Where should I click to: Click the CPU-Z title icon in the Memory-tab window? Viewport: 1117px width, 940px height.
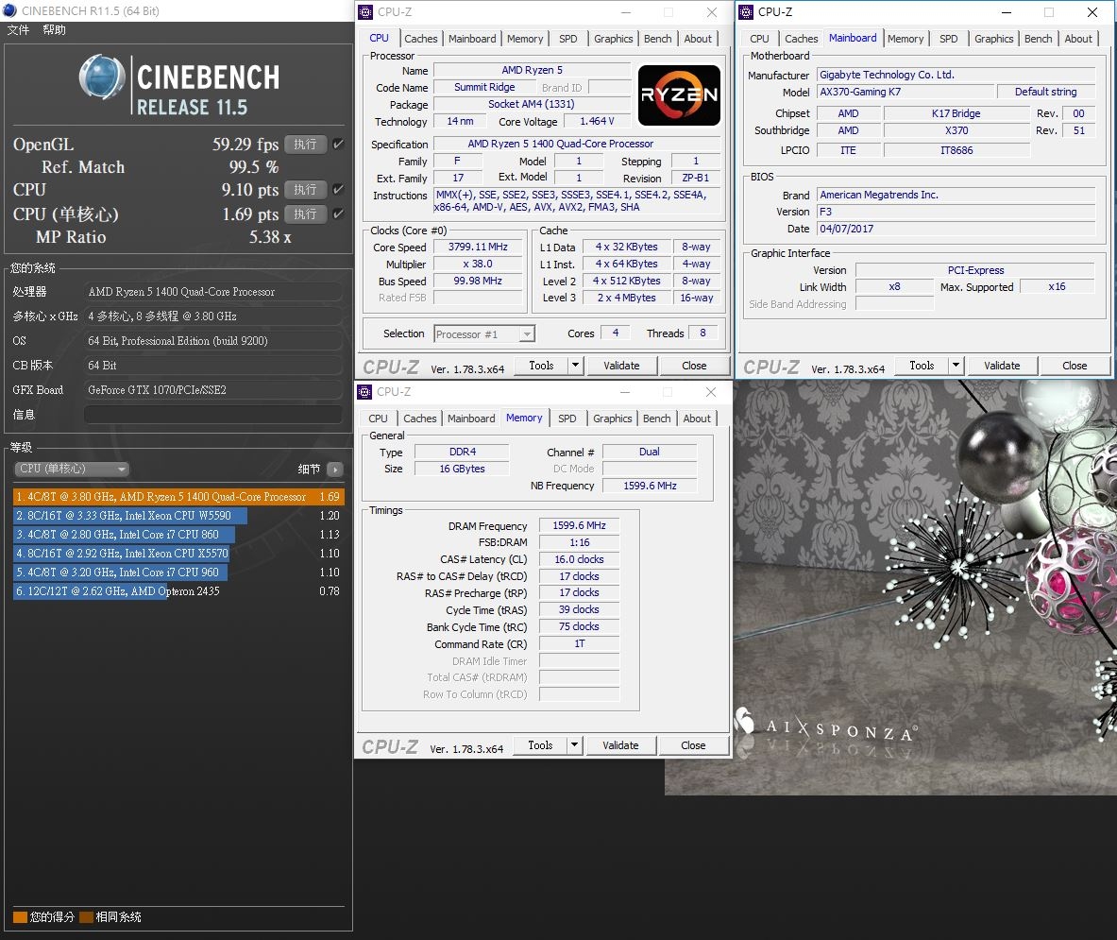coord(364,392)
